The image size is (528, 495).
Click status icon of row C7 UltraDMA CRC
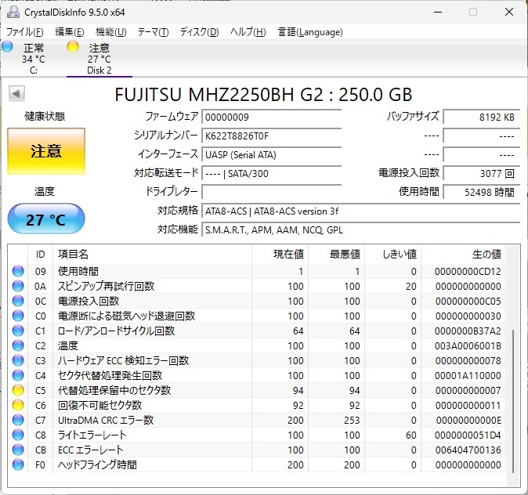pos(18,420)
